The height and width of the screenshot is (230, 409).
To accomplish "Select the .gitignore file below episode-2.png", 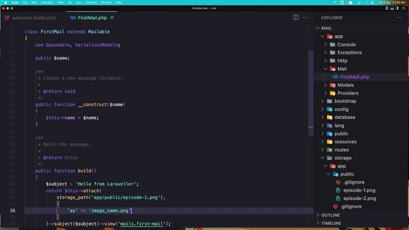I will tap(351, 206).
